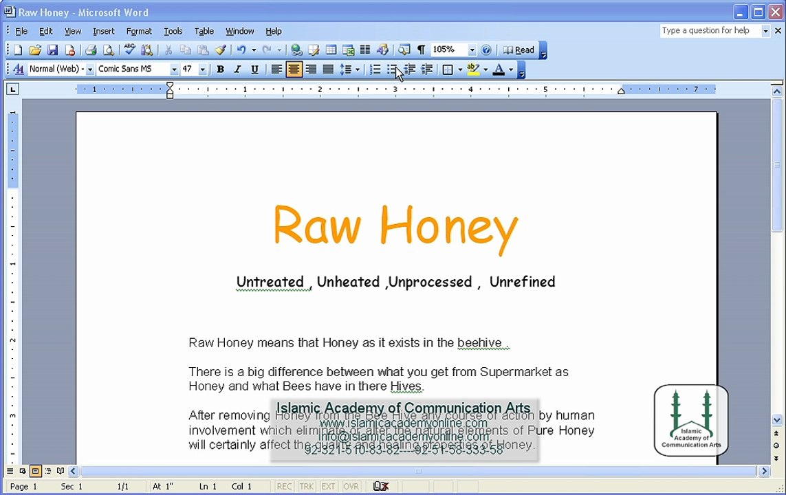Click the ruler tab selector L button
Viewport: 786px width, 495px height.
pyautogui.click(x=12, y=89)
